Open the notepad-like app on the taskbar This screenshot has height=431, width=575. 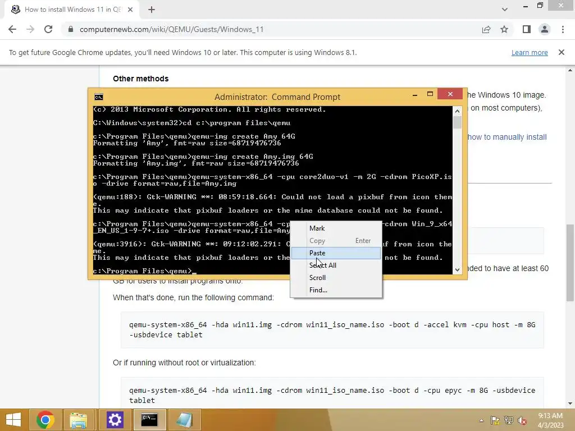184,420
